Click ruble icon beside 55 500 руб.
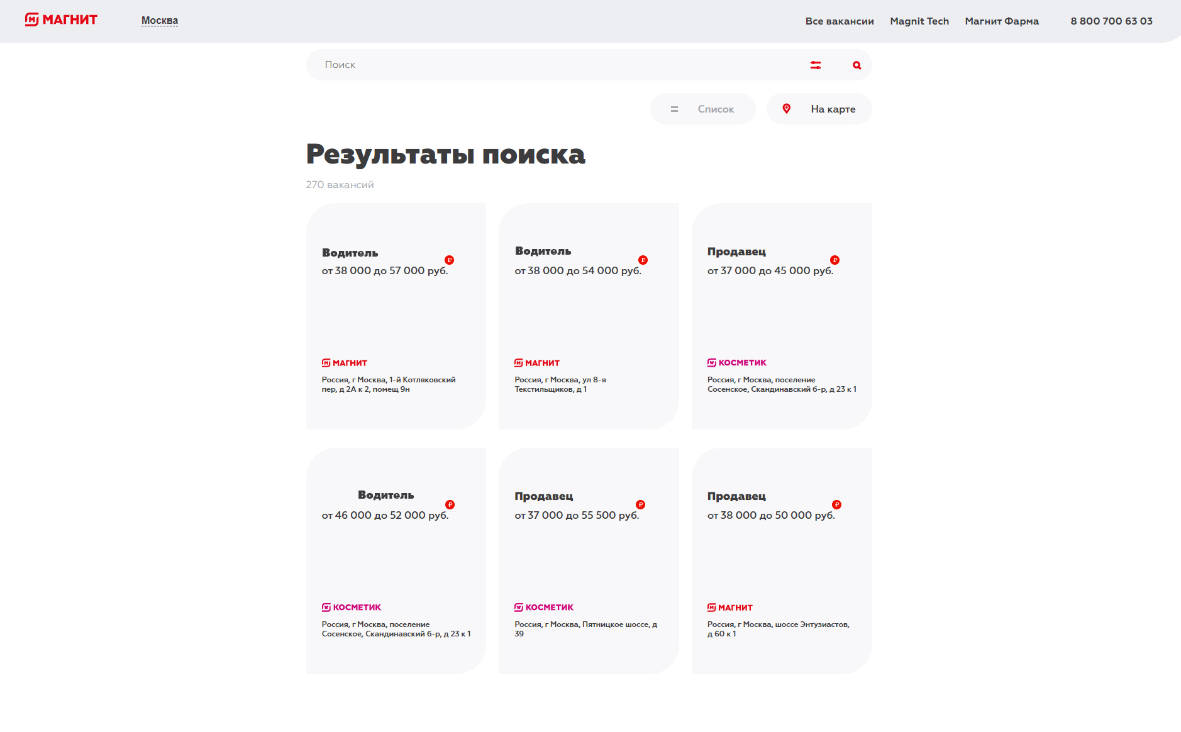 click(640, 504)
